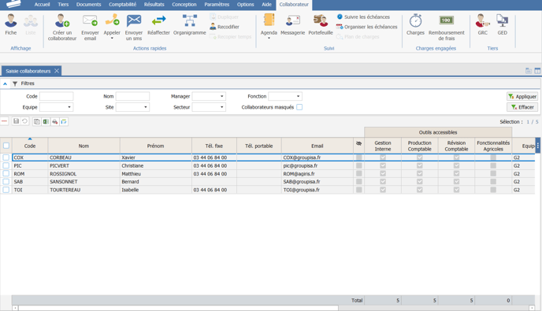
Task: Click the Excel export icon
Action: [46, 121]
